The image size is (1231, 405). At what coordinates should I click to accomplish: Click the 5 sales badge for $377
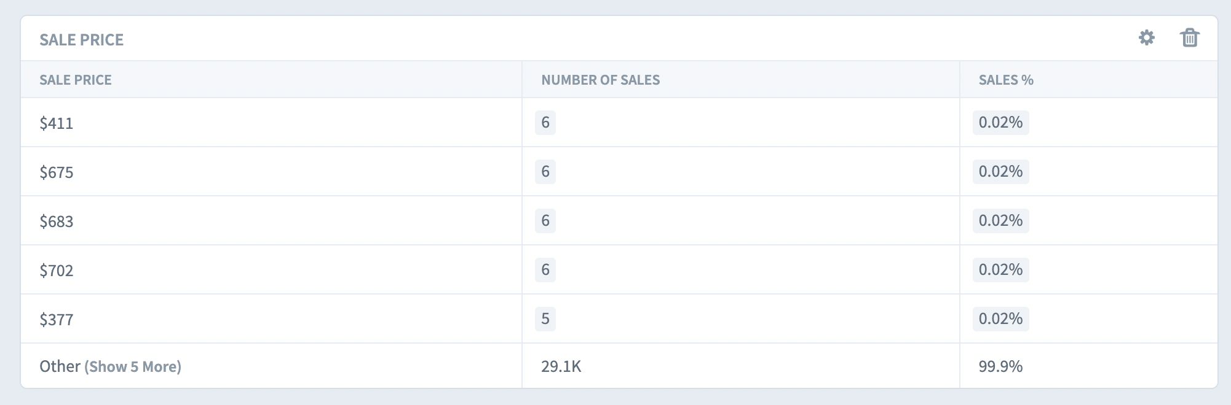(x=545, y=318)
